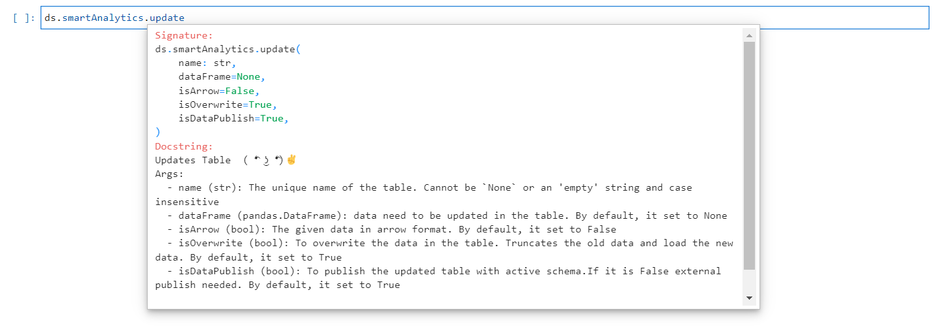Click the Args: label in docstring
Viewport: 936px width, 335px height.
[x=169, y=174]
